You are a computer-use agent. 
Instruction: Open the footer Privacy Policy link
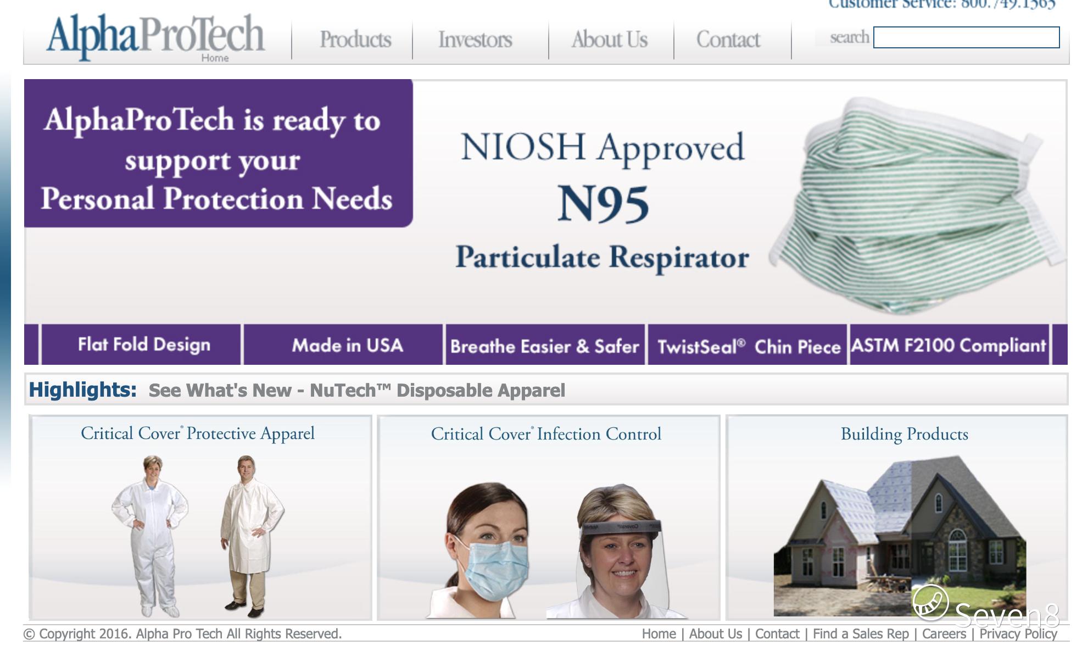coord(1018,633)
